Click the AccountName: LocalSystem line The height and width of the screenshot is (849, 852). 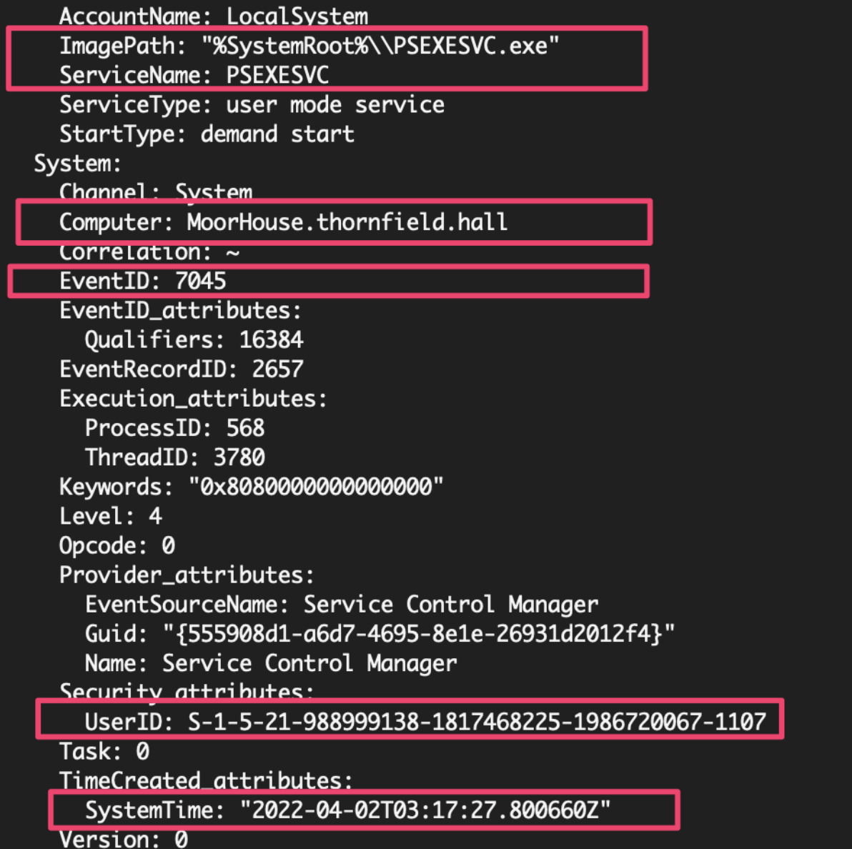coord(214,16)
